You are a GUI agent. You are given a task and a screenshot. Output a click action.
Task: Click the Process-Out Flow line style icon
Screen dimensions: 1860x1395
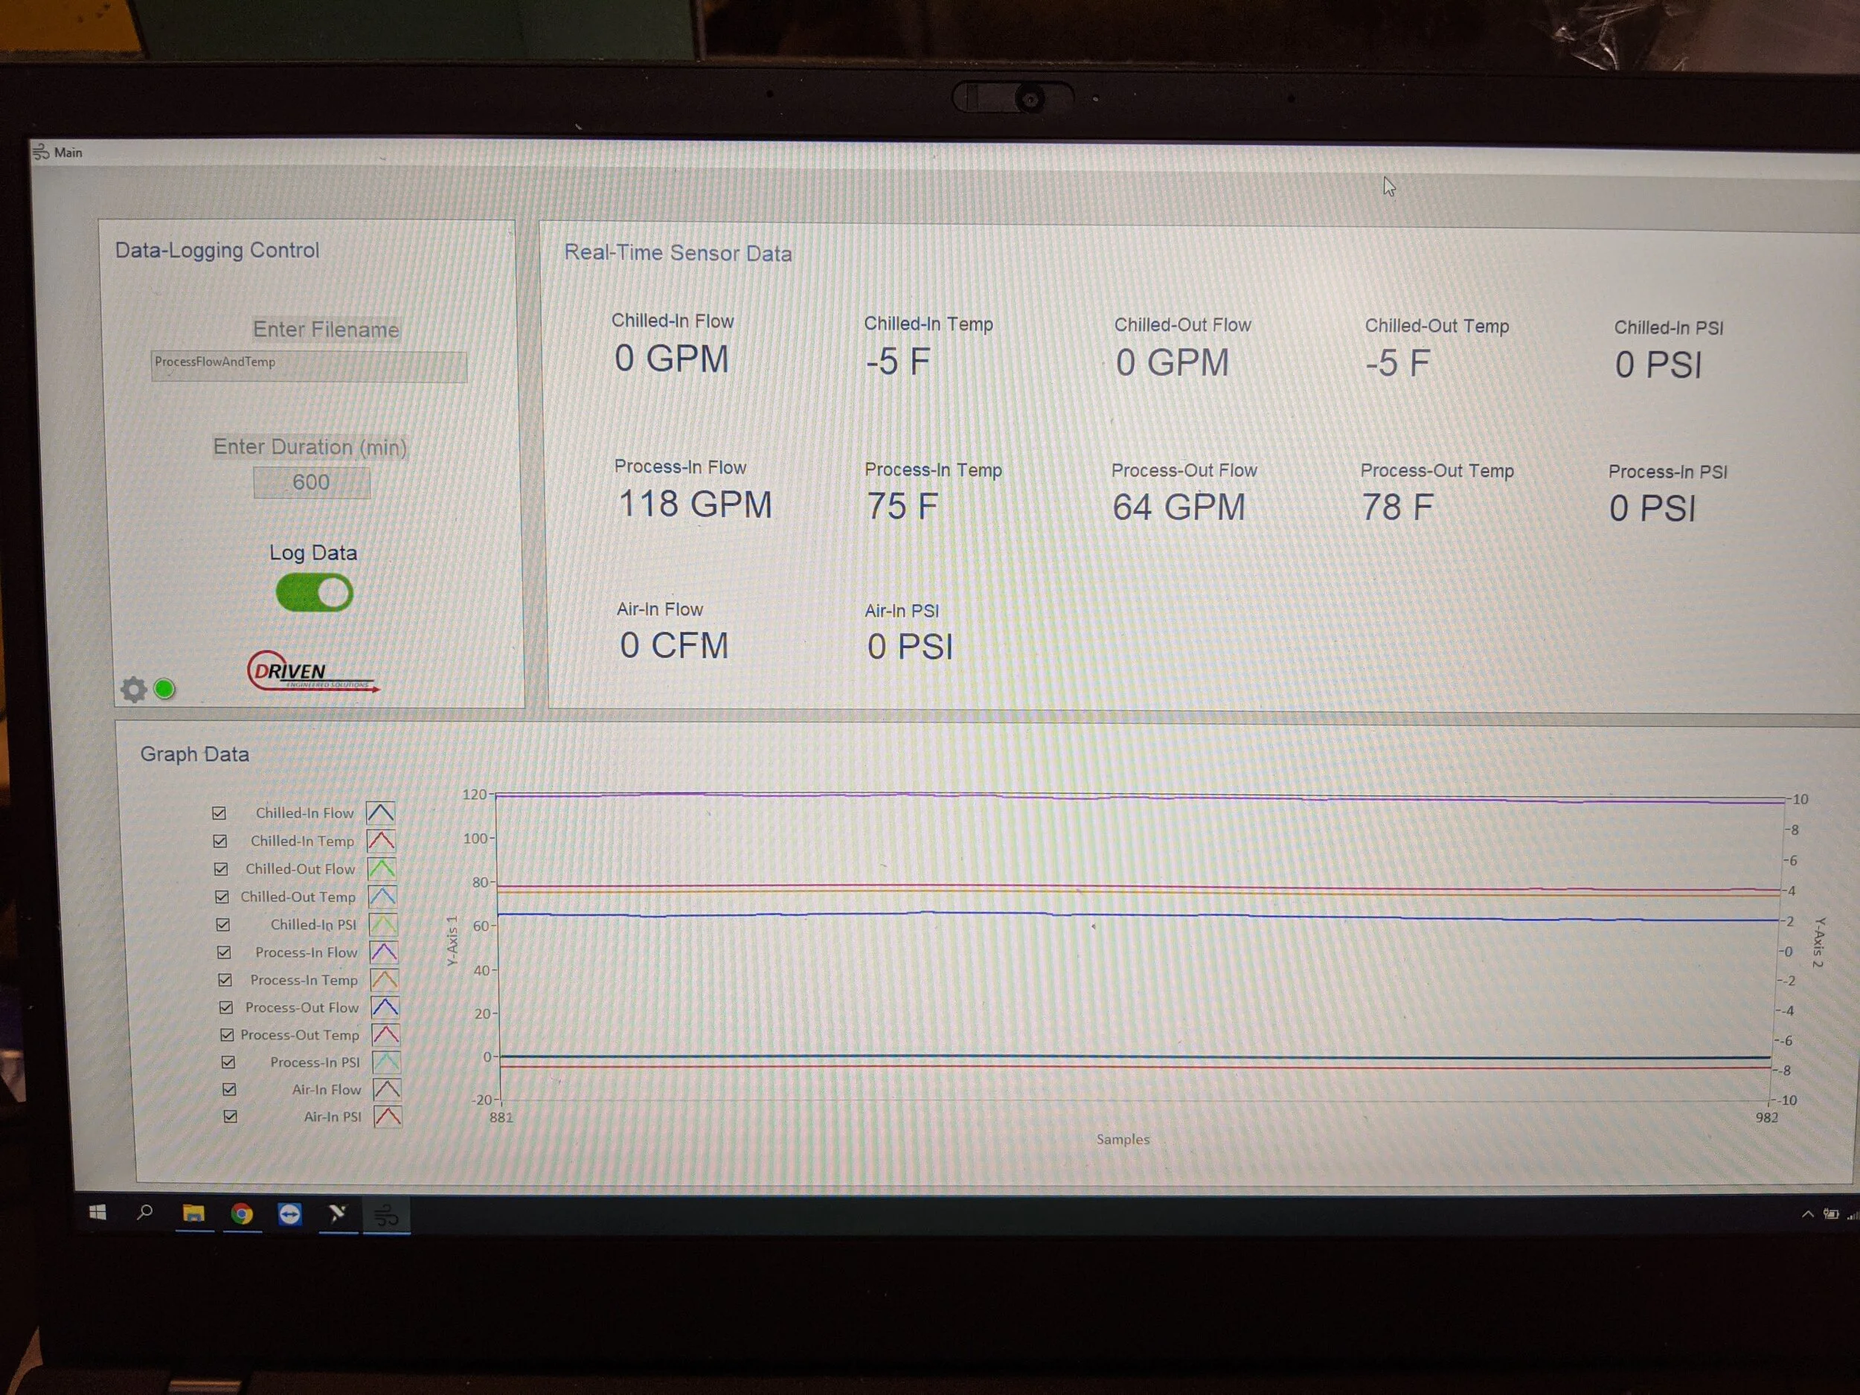click(385, 1007)
